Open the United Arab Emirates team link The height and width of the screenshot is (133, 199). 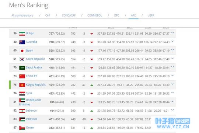(30, 102)
